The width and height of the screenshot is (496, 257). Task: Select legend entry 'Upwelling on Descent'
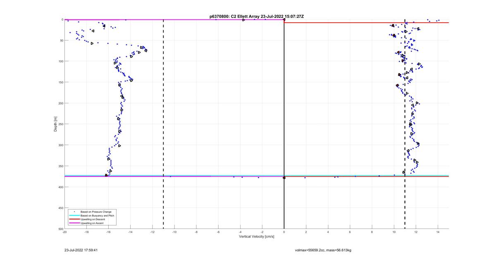pos(93,219)
